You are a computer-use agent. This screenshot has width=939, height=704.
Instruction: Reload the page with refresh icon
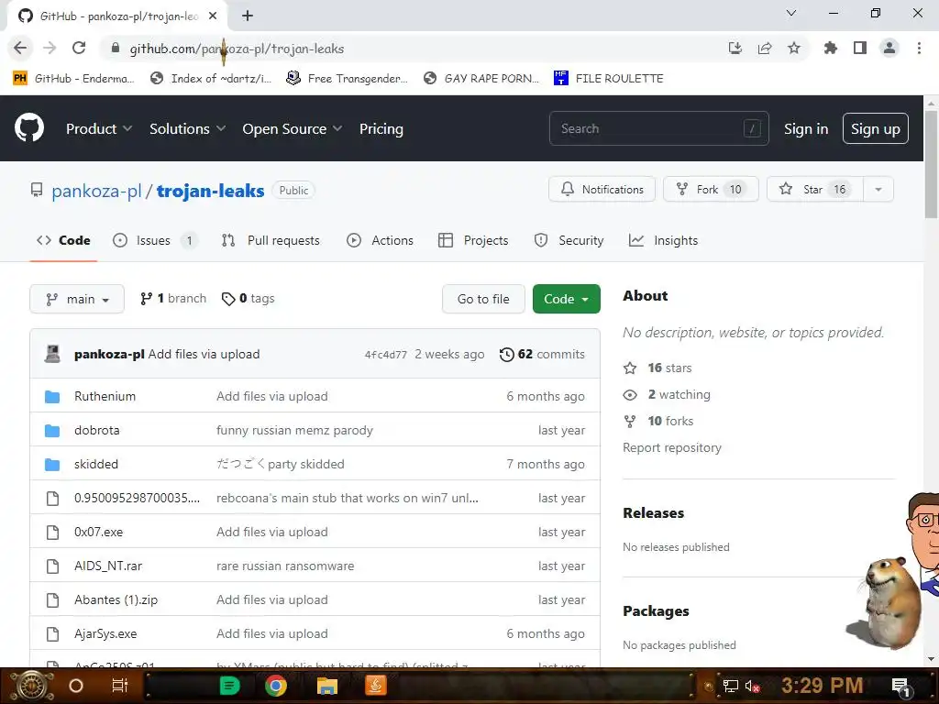click(79, 48)
